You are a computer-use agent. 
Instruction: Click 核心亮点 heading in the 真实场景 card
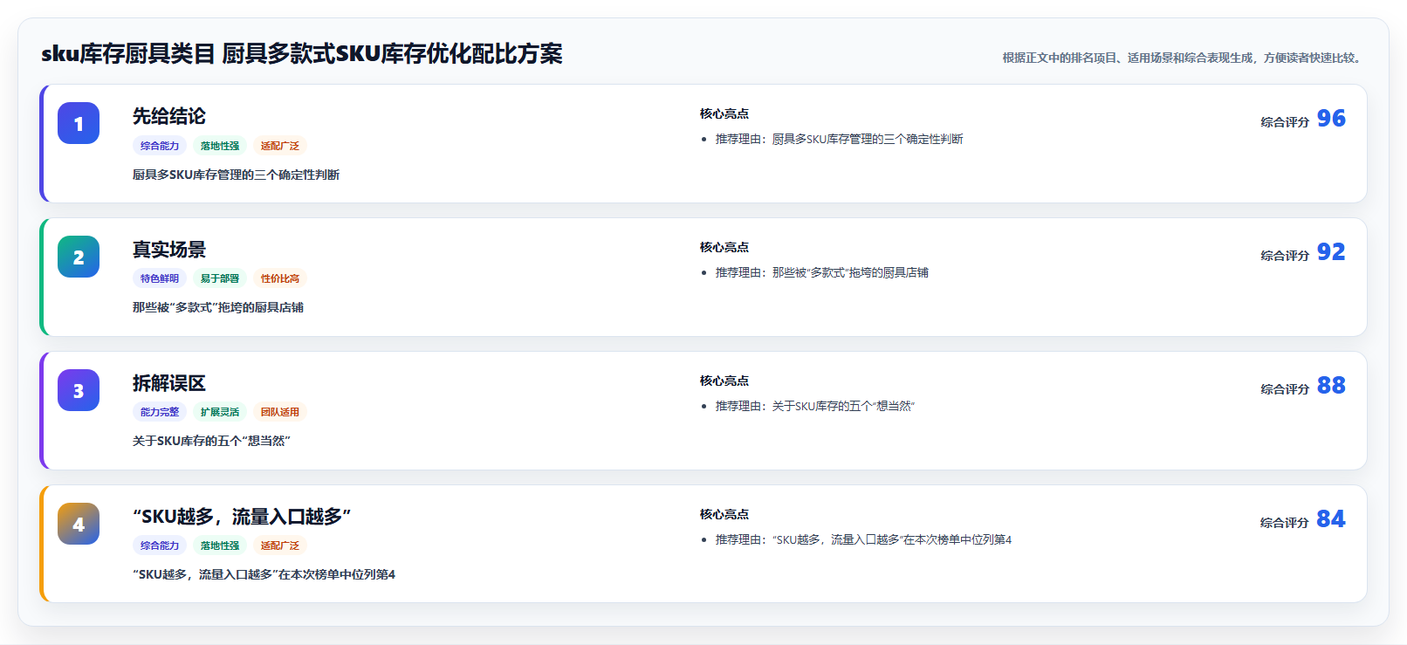click(724, 247)
